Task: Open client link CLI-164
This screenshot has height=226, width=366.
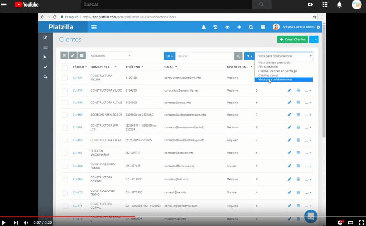Action: click(78, 166)
